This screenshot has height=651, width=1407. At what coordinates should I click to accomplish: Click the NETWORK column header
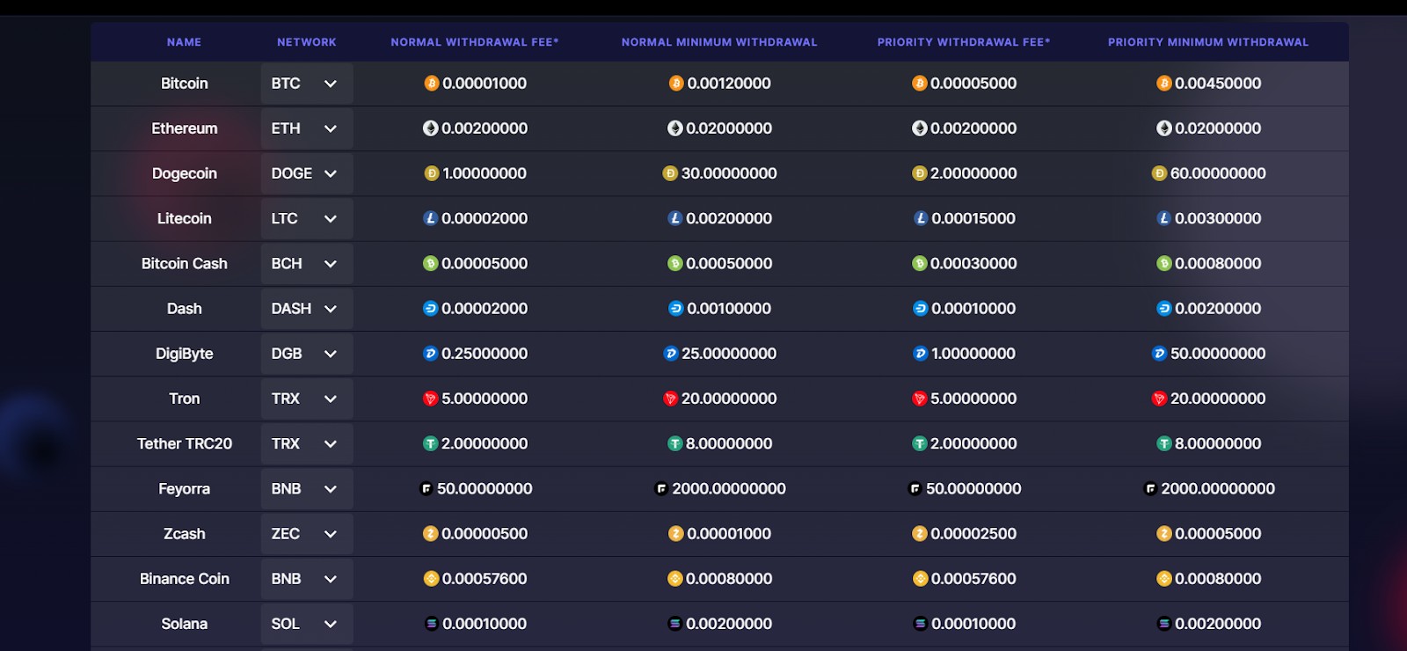coord(307,42)
